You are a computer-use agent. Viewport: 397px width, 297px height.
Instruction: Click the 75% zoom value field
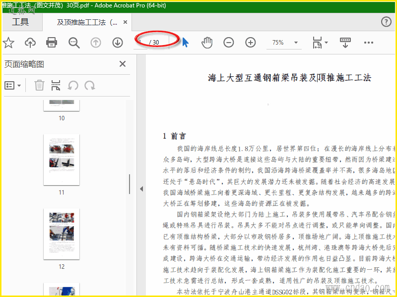278,43
